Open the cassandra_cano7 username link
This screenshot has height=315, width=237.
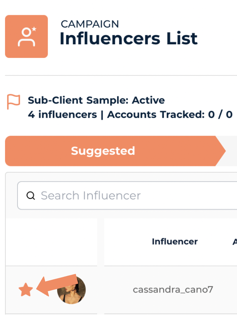[x=173, y=290]
